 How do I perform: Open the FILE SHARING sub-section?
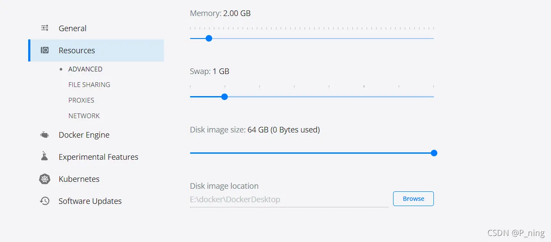pos(89,85)
